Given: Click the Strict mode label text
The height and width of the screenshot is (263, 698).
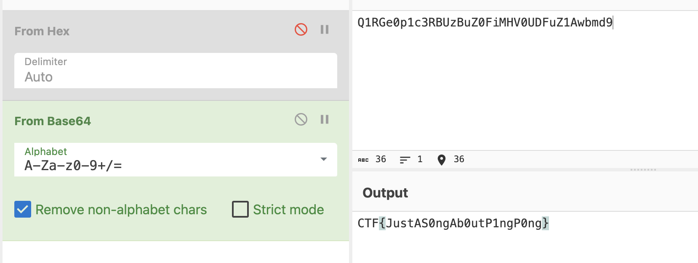Looking at the screenshot, I should (x=288, y=210).
